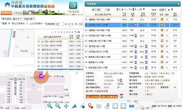Screen dimensions: 182x111
Task: Click the Ministry of Interior logo
Action: click(7, 5)
